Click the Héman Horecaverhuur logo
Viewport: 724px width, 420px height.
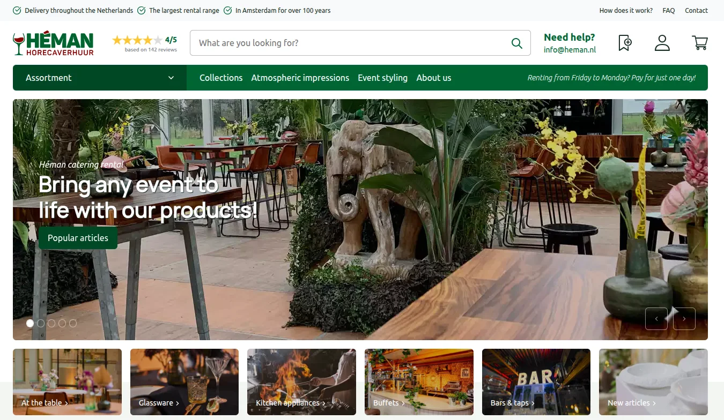(x=53, y=43)
